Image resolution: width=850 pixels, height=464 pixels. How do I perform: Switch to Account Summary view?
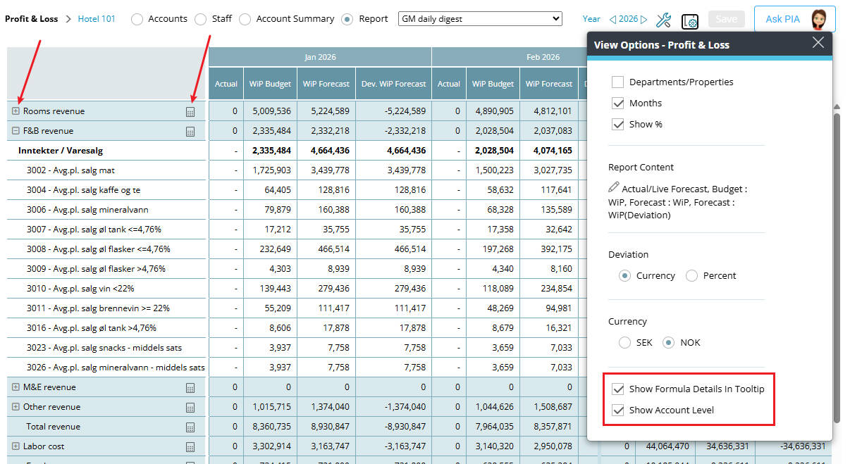point(245,19)
